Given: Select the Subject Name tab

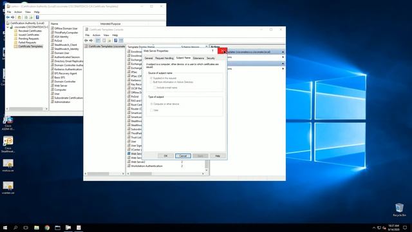Looking at the screenshot, I should pos(183,57).
